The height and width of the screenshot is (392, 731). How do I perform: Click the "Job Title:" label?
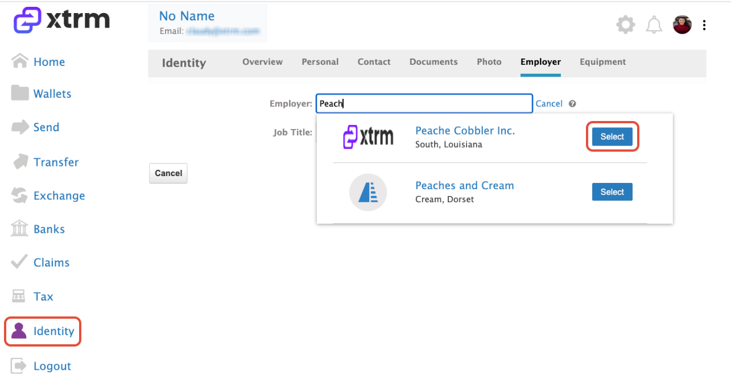click(292, 132)
